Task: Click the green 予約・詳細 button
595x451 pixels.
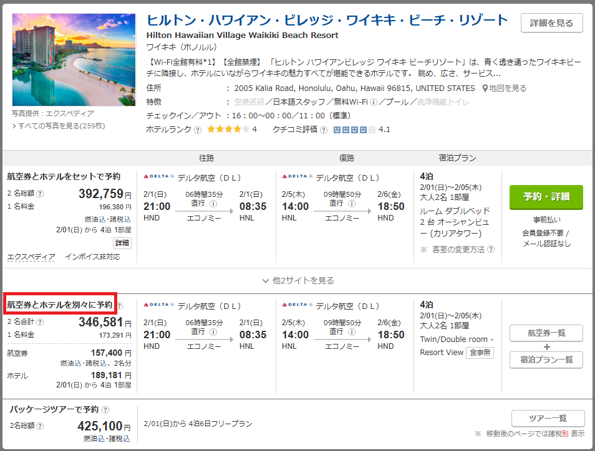Action: (546, 197)
